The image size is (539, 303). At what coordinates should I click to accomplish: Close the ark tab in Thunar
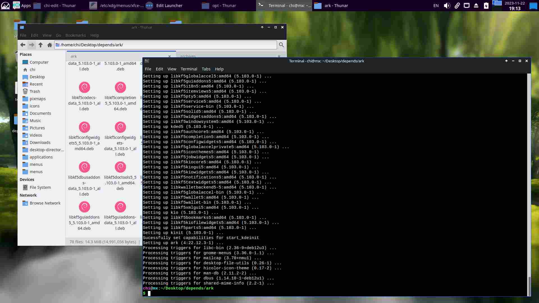click(170, 56)
